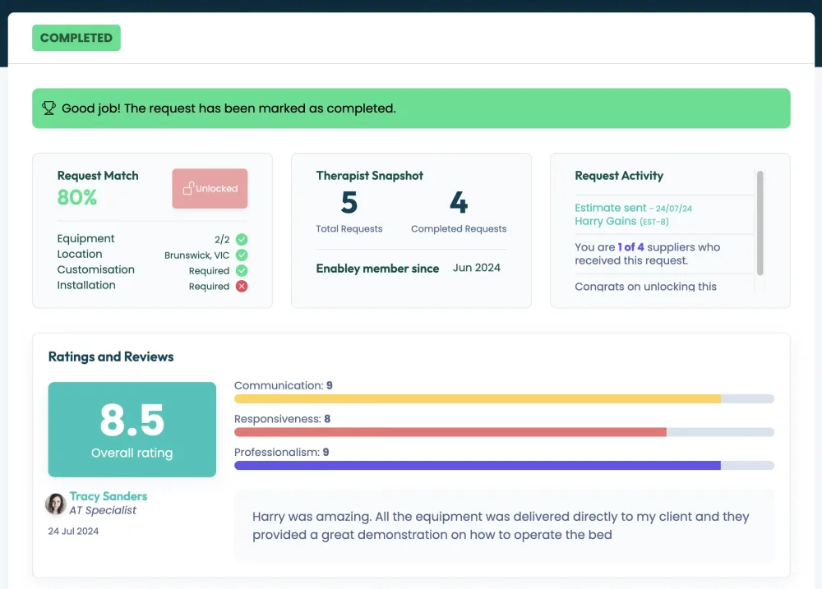822x589 pixels.
Task: Click the Completed Requests count of 4
Action: pos(459,202)
